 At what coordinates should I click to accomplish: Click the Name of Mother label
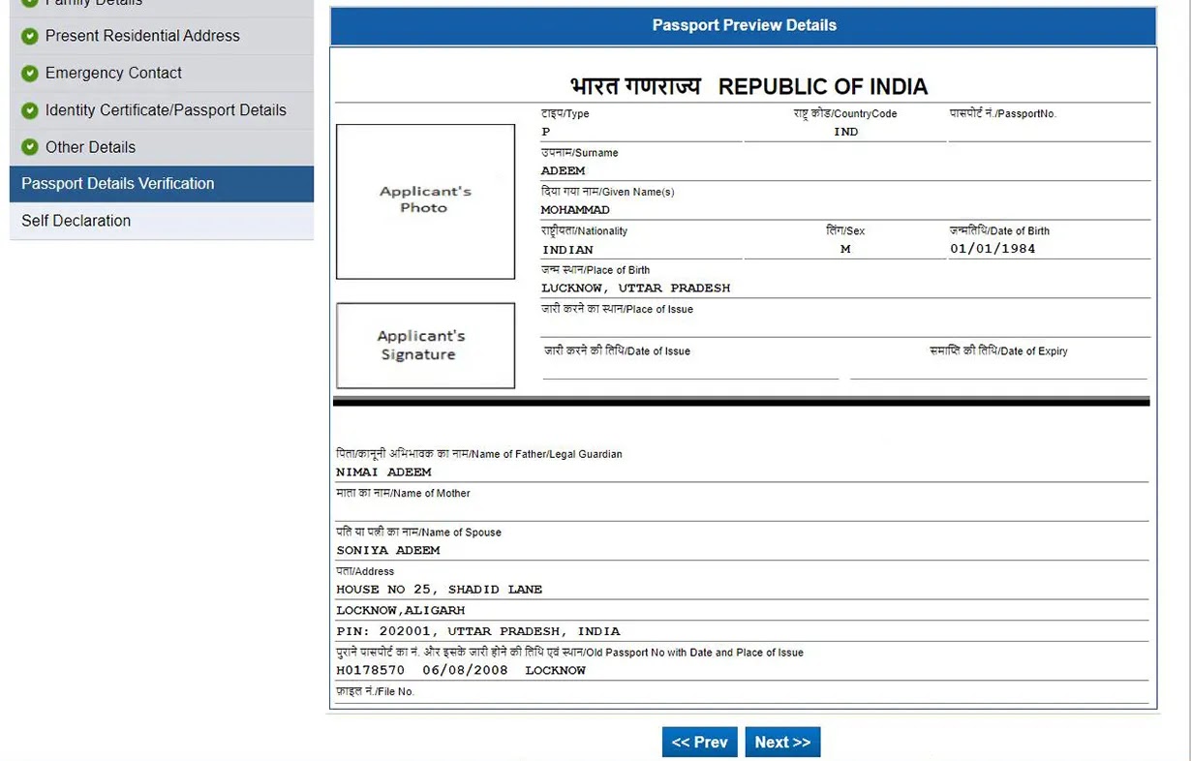pos(403,494)
